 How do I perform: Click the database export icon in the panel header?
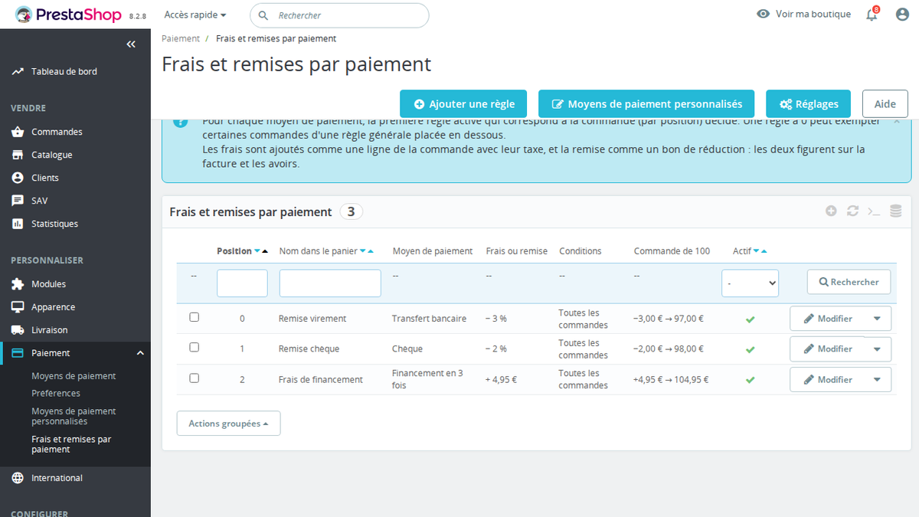(x=895, y=211)
